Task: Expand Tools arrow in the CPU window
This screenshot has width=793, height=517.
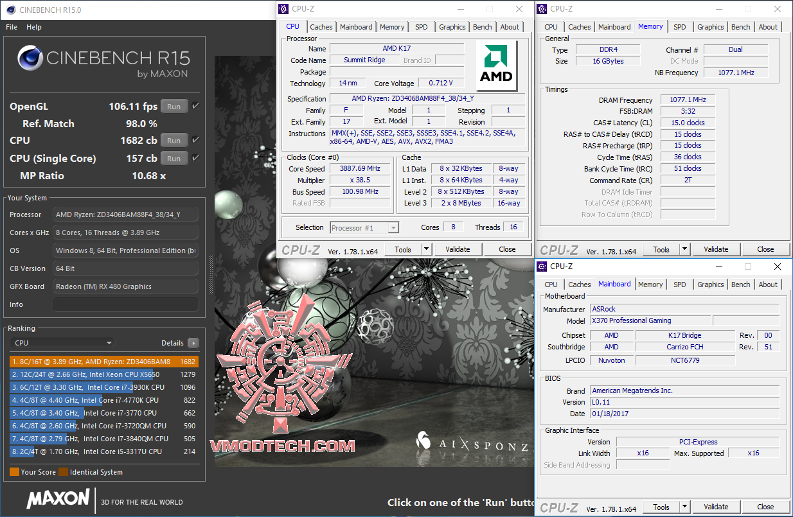Action: pos(426,249)
